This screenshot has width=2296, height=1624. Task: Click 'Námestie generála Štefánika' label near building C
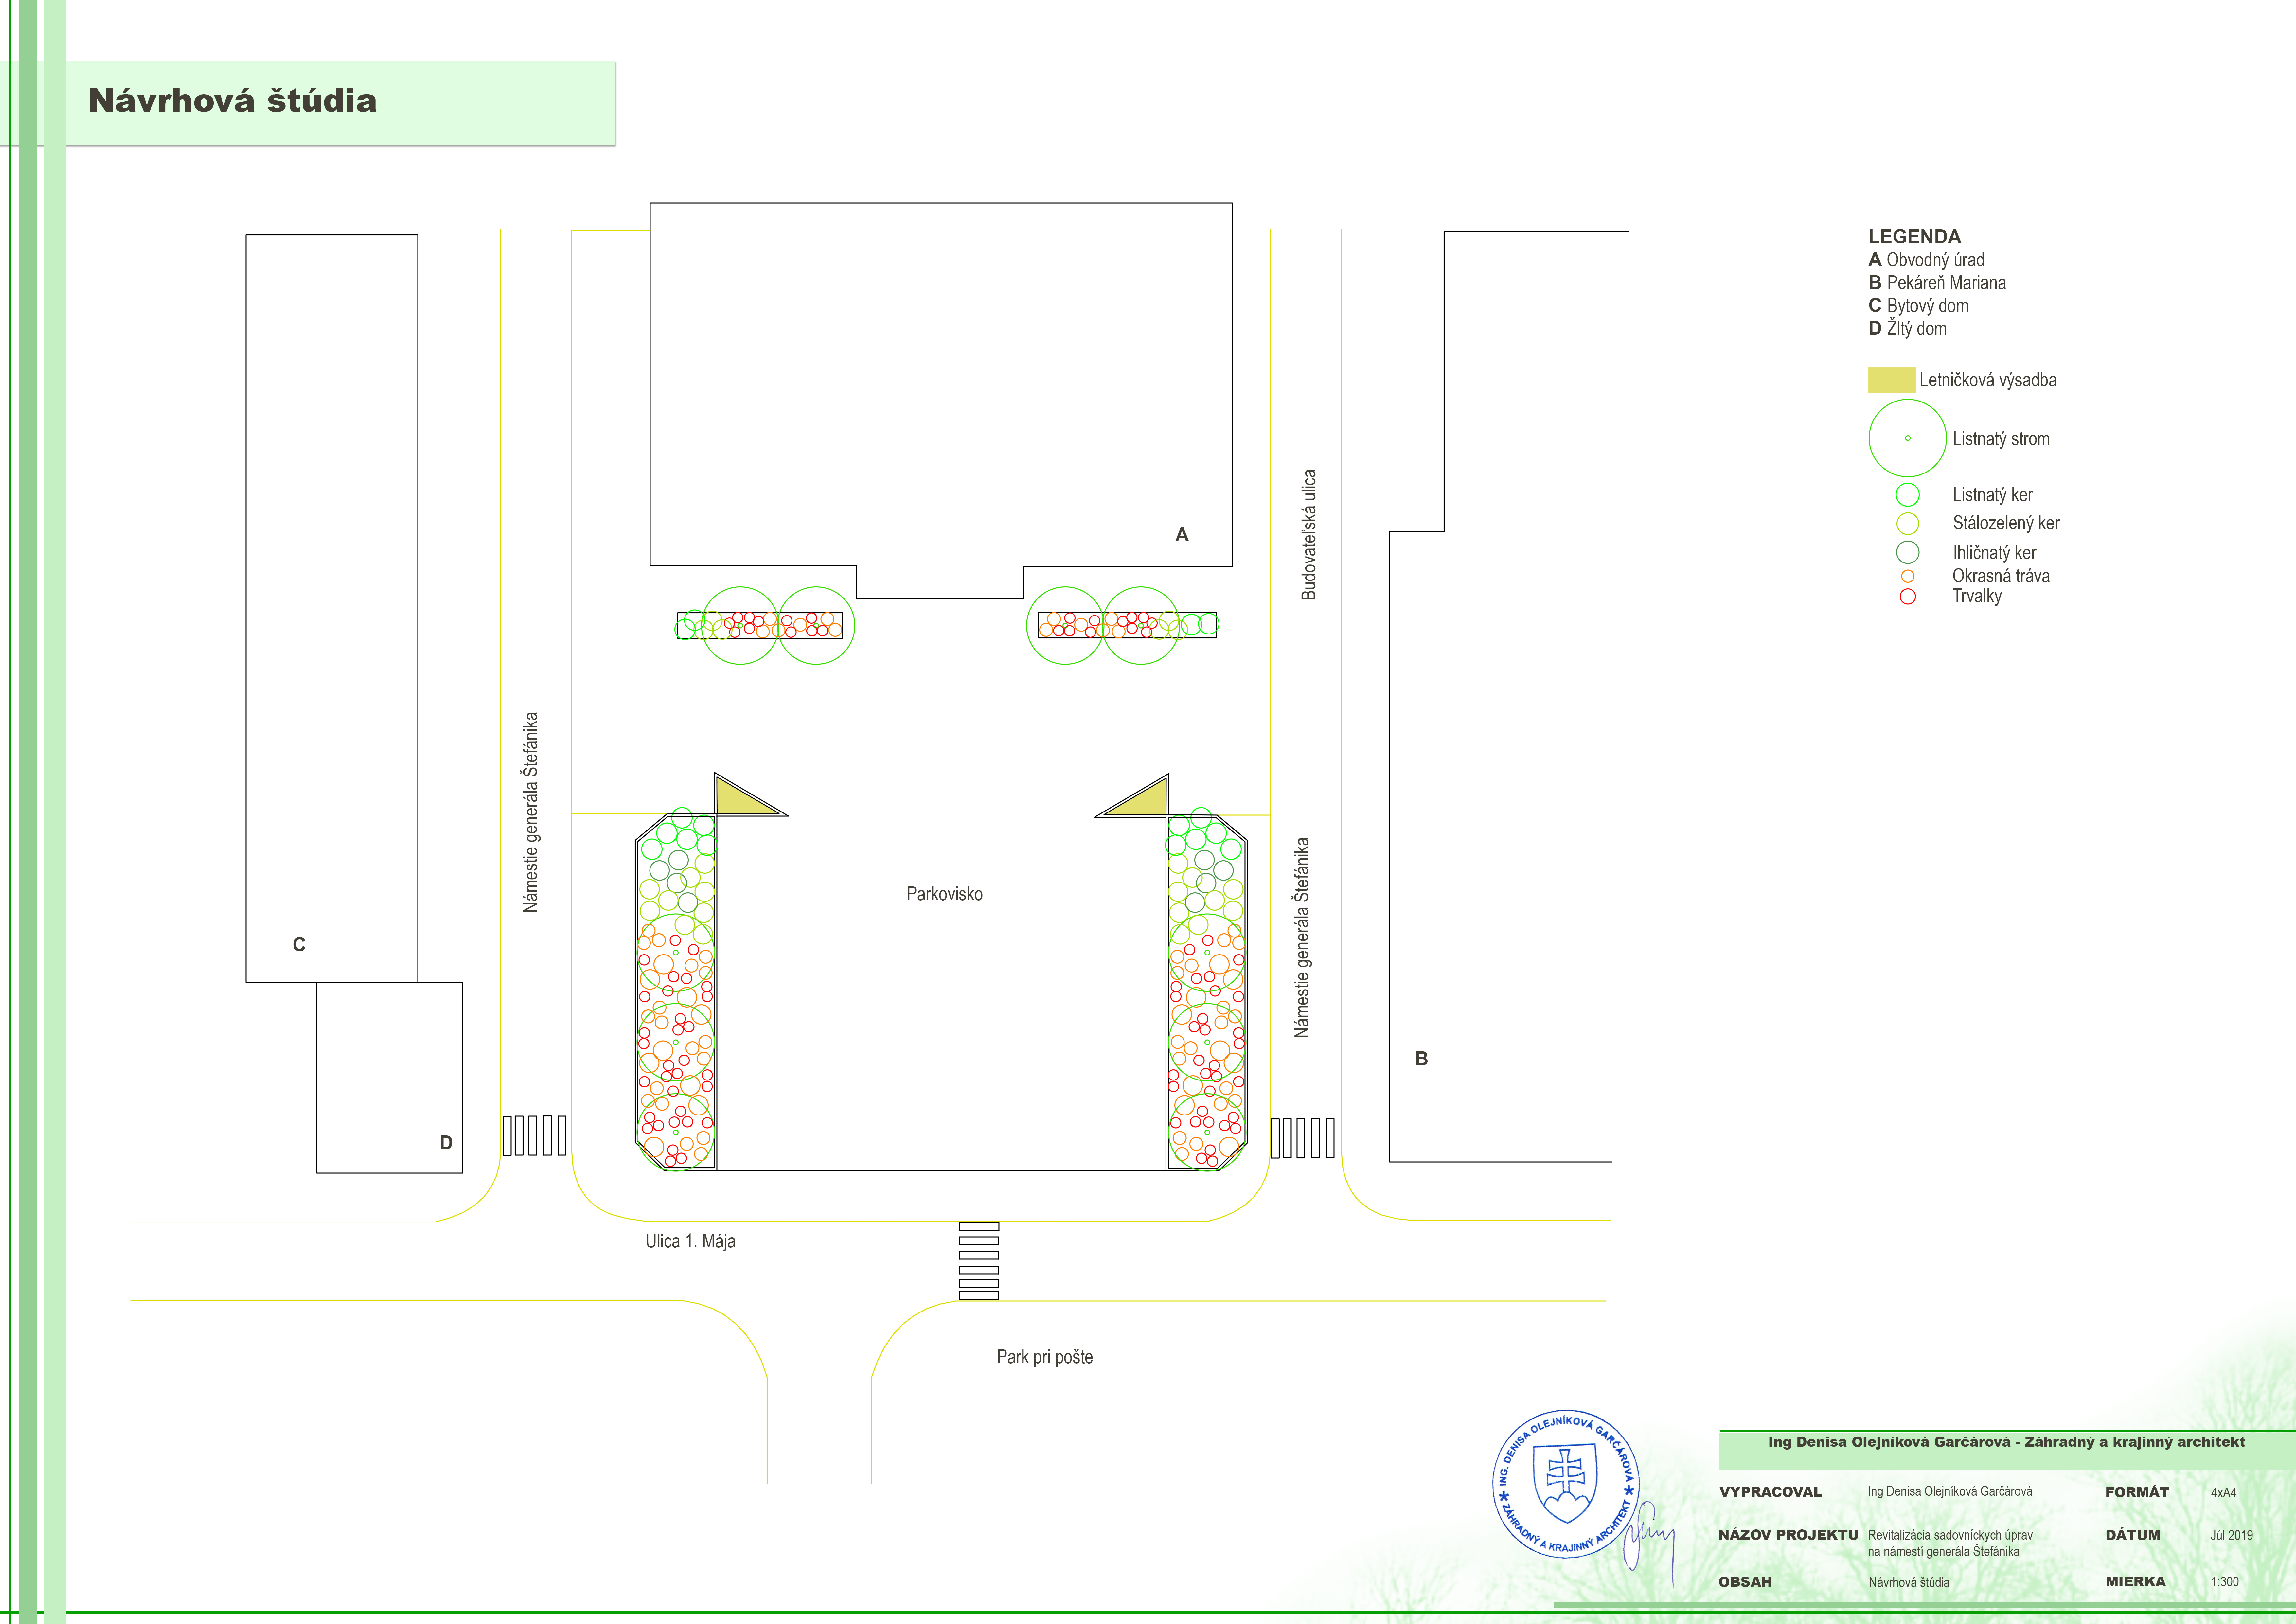coord(530,812)
